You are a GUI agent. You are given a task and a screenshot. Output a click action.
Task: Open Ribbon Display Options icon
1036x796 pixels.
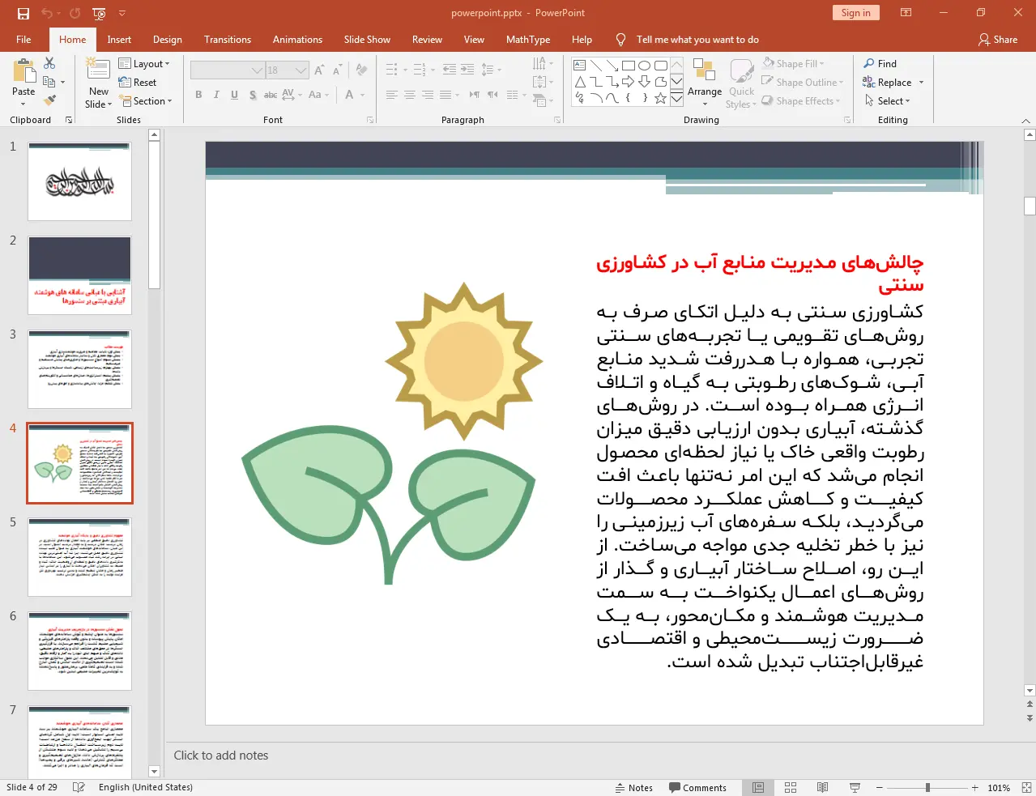pos(906,13)
